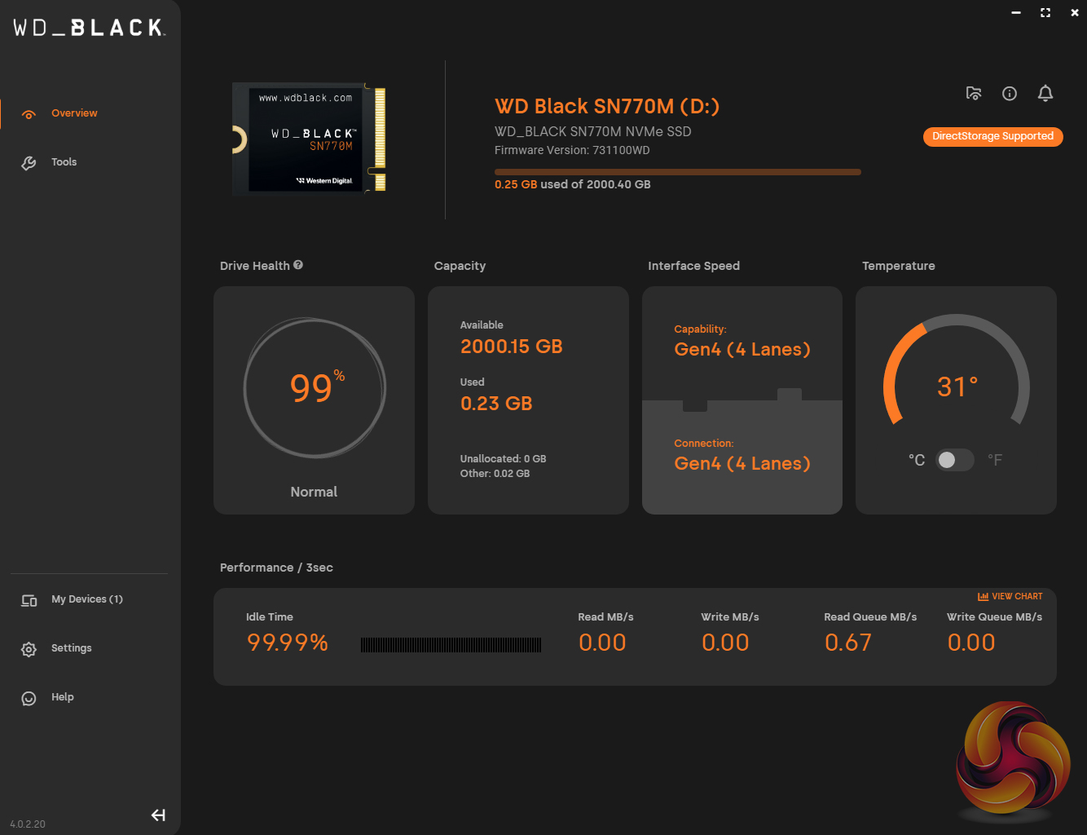Image resolution: width=1087 pixels, height=835 pixels.
Task: Click the Performance / 3sec heading
Action: [x=276, y=568]
